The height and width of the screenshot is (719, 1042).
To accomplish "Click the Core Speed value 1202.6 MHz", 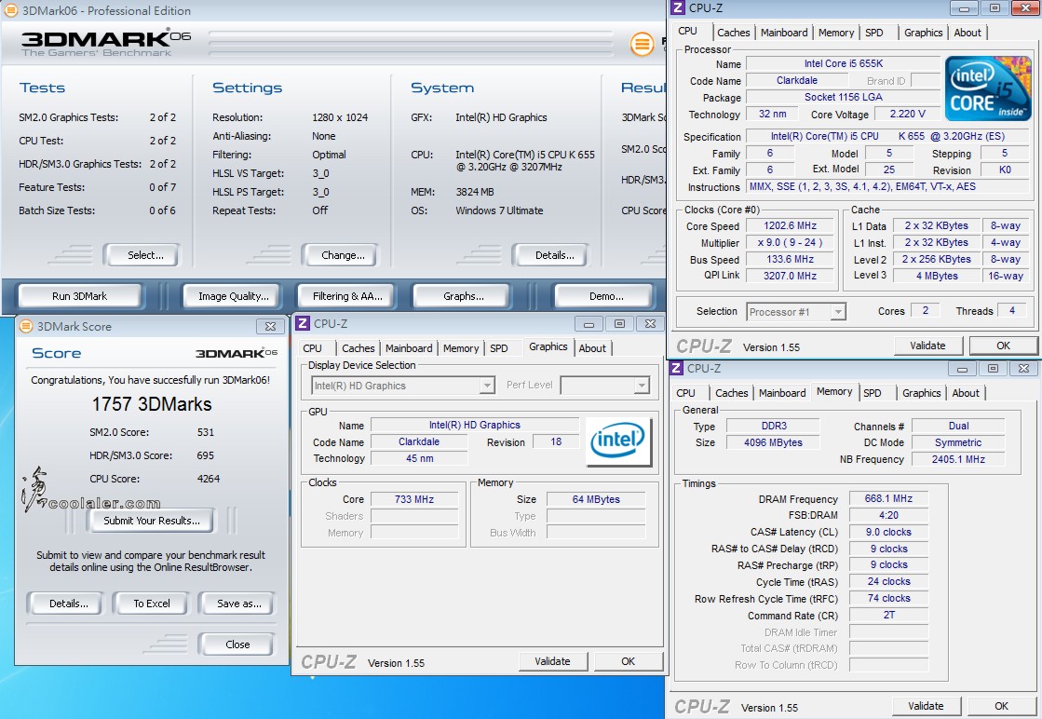I will 790,226.
